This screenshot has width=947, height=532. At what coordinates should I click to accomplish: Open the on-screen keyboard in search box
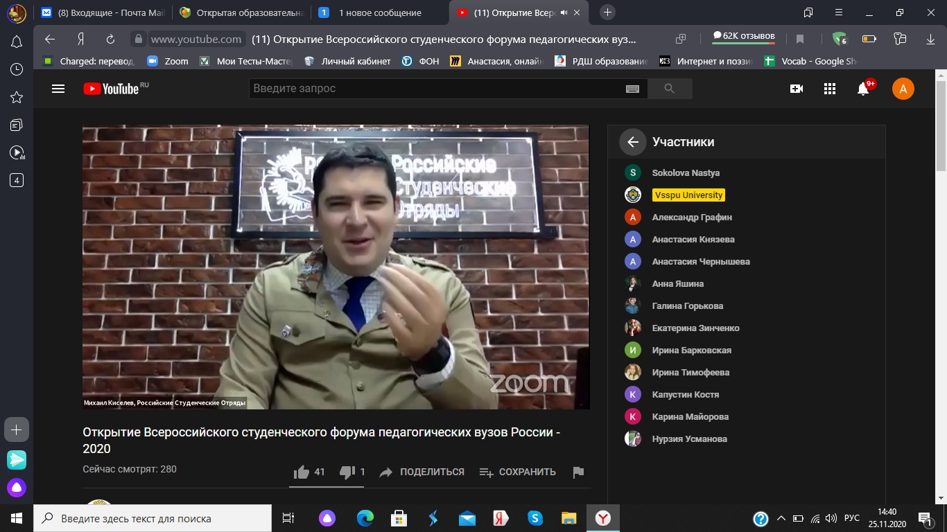(x=632, y=89)
